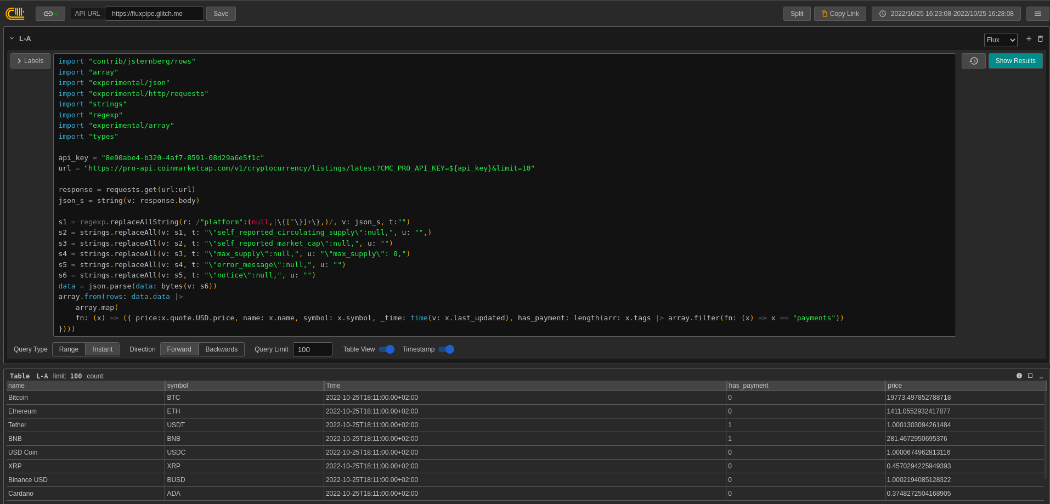Click the Split button
This screenshot has height=504, width=1050.
797,14
